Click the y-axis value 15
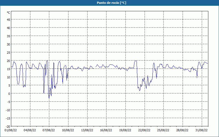 8,69
